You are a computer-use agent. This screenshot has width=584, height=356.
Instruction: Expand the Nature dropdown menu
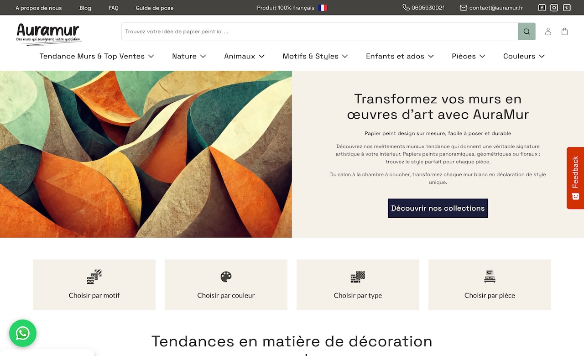(x=189, y=56)
